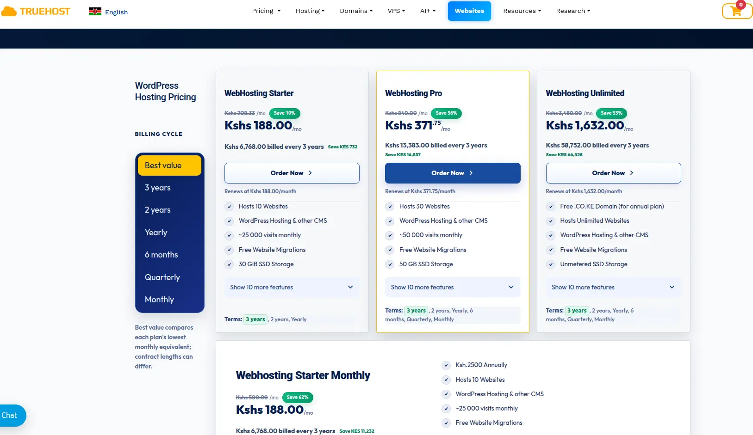
Task: Open the Chat bubble
Action: 12,415
